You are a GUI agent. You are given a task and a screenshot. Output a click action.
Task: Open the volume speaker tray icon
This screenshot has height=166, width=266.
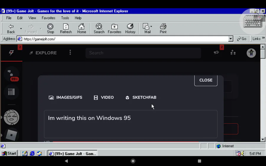244,154
